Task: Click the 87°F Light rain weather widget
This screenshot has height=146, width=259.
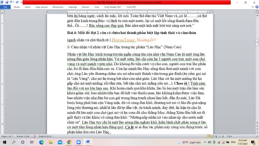Action: pyautogui.click(x=189, y=142)
